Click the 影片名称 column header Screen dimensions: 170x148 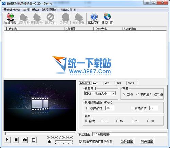tap(35, 29)
